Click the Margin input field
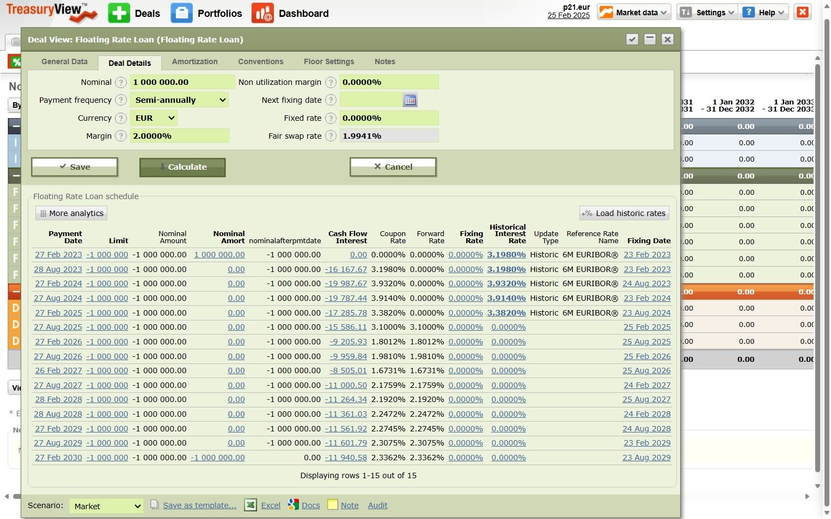Screen dimensions: 831x519 (x=179, y=136)
